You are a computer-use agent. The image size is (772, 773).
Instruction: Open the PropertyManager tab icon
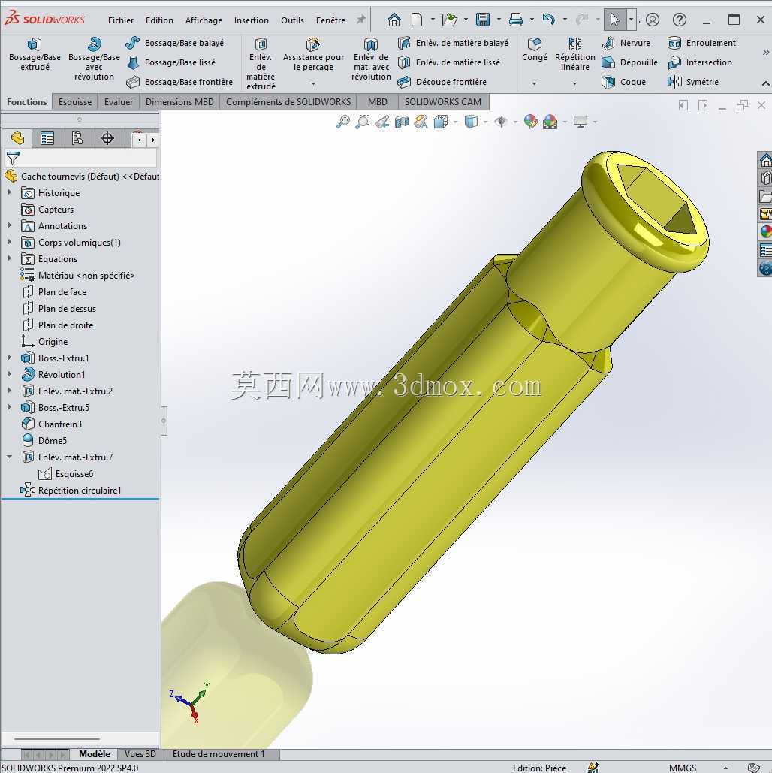click(47, 138)
